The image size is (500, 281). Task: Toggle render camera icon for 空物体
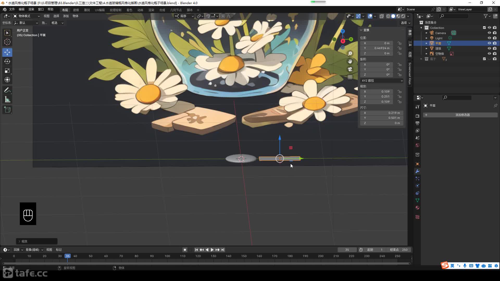click(x=495, y=54)
